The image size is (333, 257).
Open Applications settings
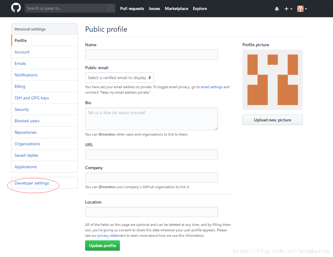pos(45,166)
